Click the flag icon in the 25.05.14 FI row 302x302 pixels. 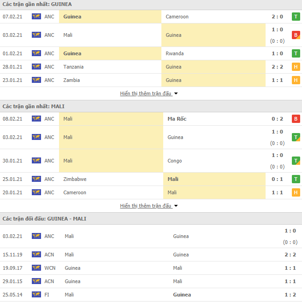click(x=36, y=295)
